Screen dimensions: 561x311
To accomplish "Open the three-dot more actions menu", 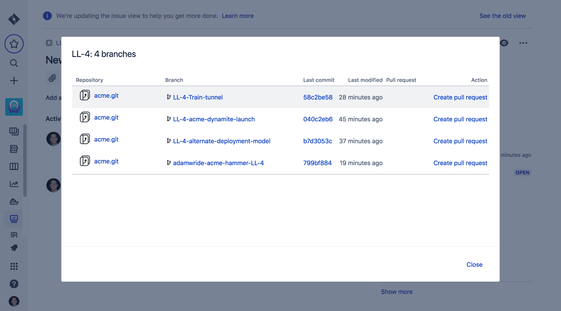I will click(x=523, y=43).
